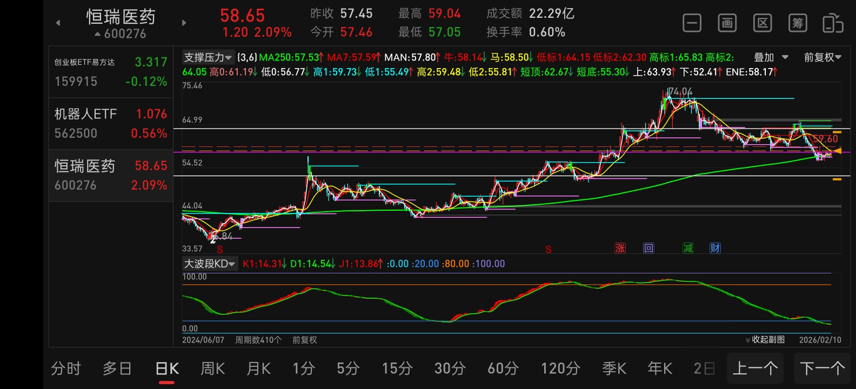Select the 日K daily candlestick tab
Image resolution: width=856 pixels, height=389 pixels.
pyautogui.click(x=167, y=368)
